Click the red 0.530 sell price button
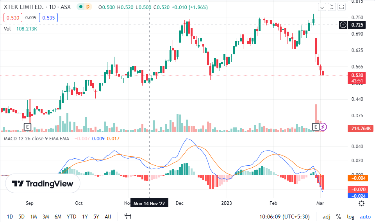The image size is (375, 222). (x=12, y=18)
